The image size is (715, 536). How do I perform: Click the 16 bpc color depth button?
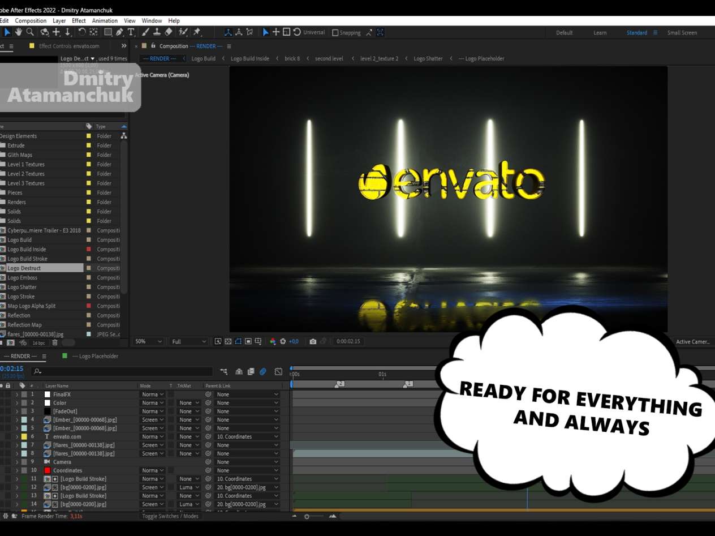38,343
